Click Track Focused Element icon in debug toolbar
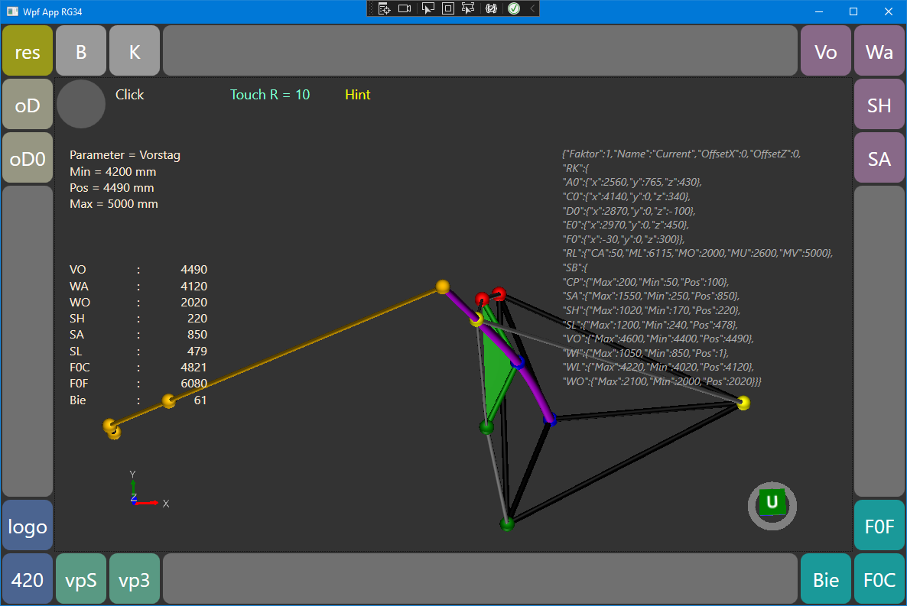Viewport: 907px width, 606px height. click(x=469, y=8)
